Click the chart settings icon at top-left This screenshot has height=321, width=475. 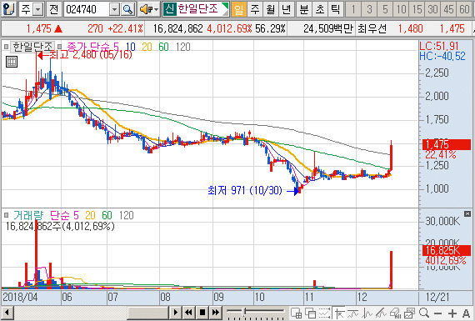[x=8, y=9]
